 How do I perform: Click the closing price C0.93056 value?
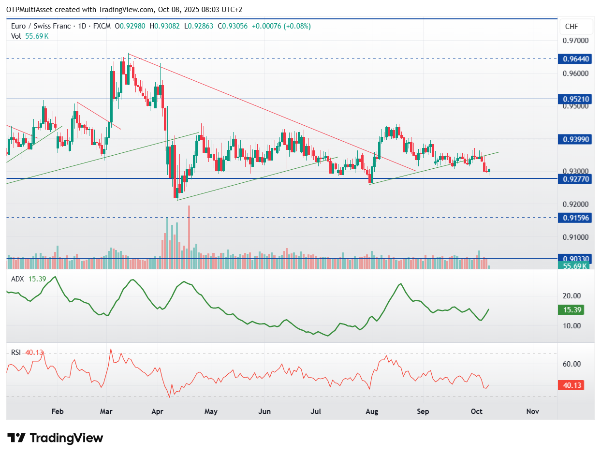pyautogui.click(x=233, y=26)
